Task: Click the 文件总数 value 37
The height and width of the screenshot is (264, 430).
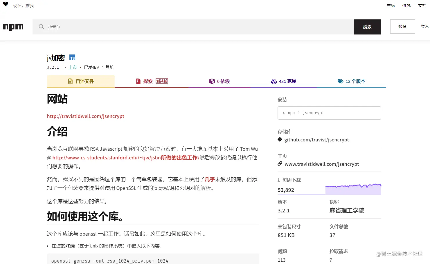Action: 332,235
